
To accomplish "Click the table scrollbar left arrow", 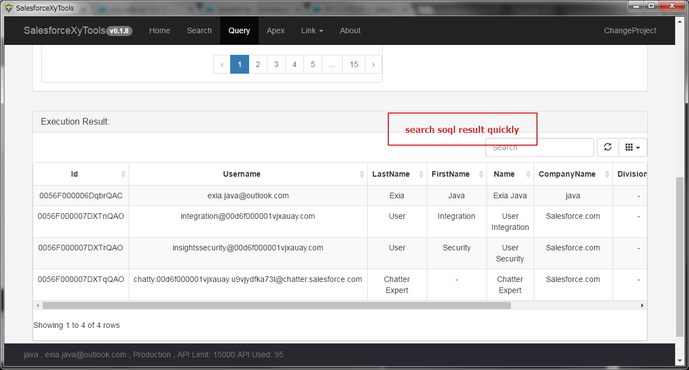I will pos(38,305).
